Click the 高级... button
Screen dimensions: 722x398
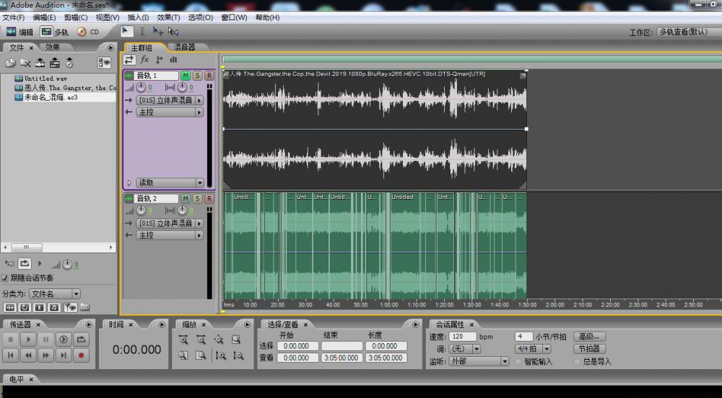pyautogui.click(x=589, y=337)
